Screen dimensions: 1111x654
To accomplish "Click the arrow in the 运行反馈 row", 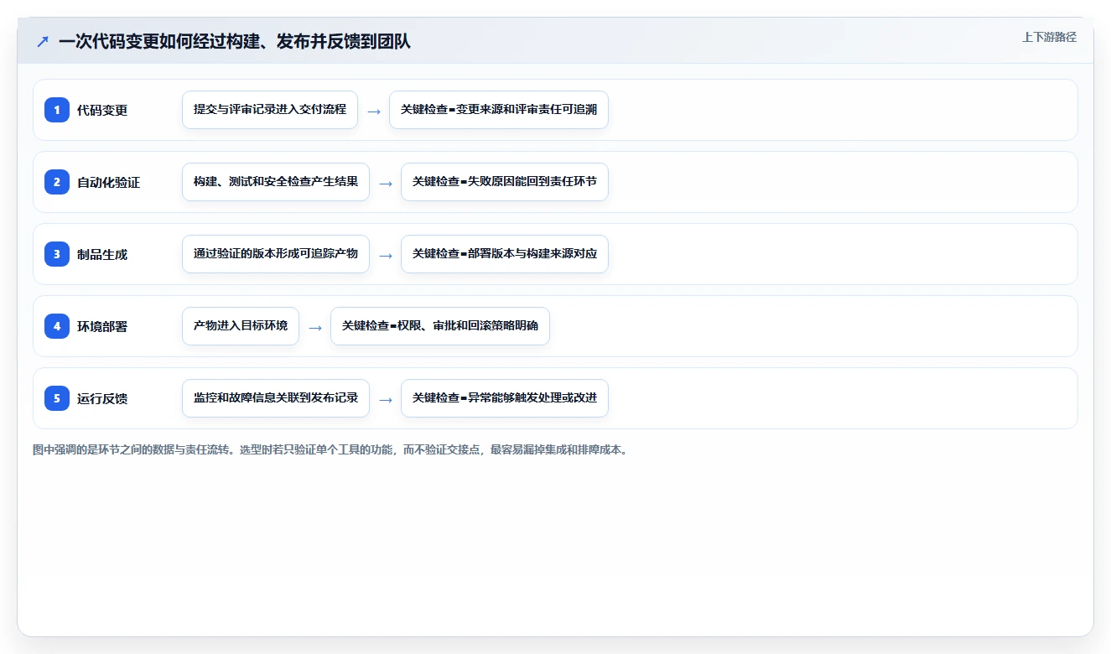I will (386, 399).
